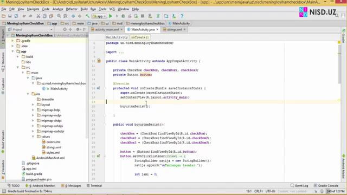Image resolution: width=347 pixels, height=195 pixels.
Task: Open the Android Monitor tool window
Action: (x=40, y=186)
